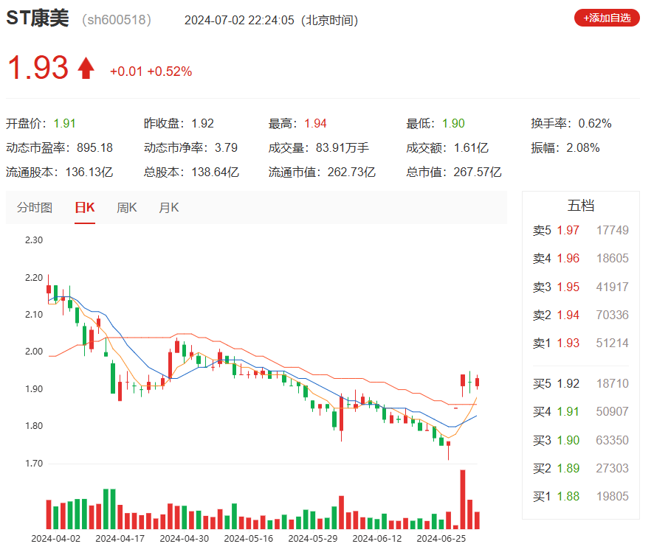654x555 pixels.
Task: Open the 周K chart tab
Action: [x=127, y=207]
